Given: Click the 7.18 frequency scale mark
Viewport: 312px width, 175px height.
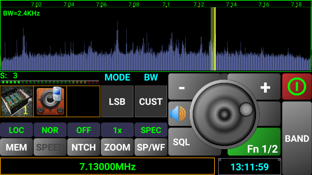Looking at the screenshot, I should [296, 4].
